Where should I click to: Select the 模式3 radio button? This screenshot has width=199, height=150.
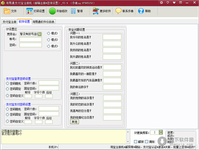click(48, 46)
